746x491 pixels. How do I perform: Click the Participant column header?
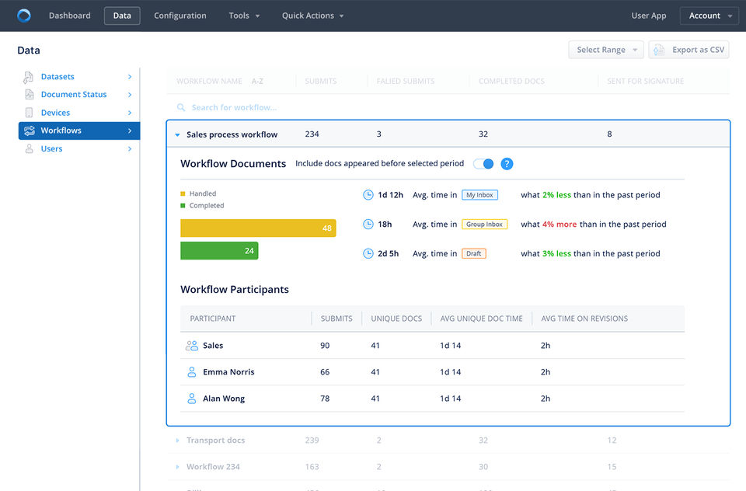(x=213, y=319)
